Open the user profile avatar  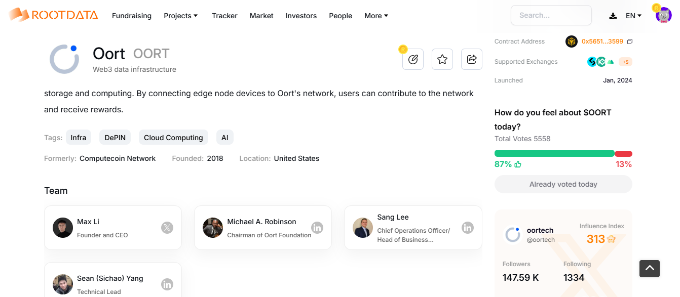coord(663,15)
